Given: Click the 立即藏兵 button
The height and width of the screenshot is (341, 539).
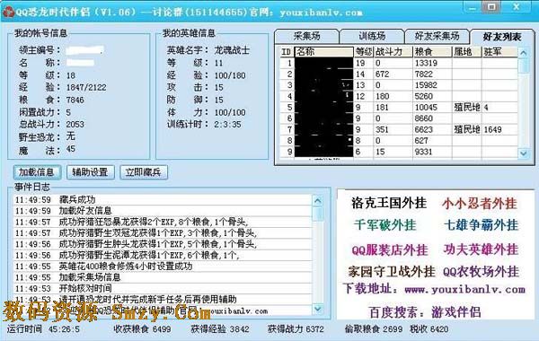Looking at the screenshot, I should 144,172.
